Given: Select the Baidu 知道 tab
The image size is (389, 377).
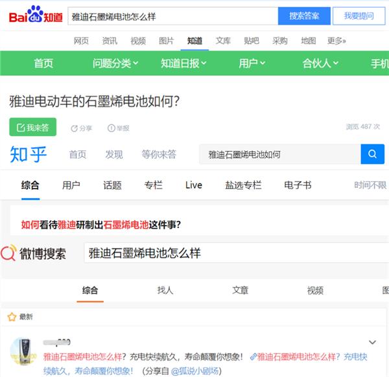Looking at the screenshot, I should click(x=194, y=41).
